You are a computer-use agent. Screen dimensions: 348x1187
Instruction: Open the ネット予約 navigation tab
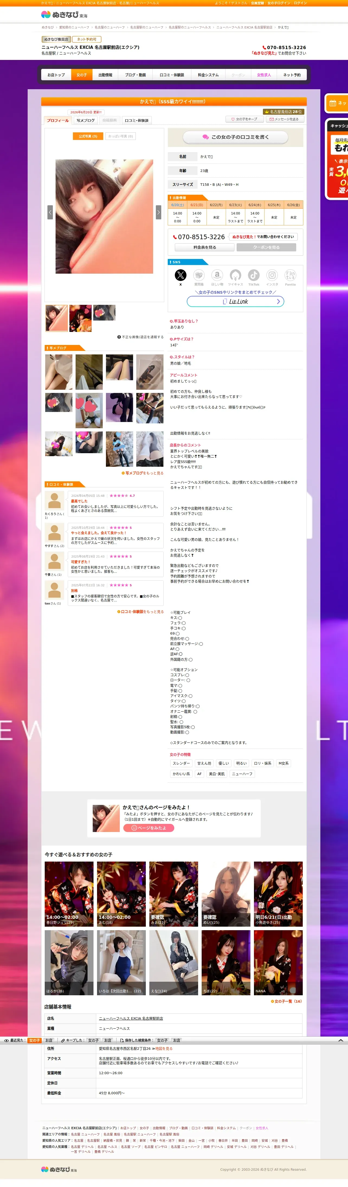point(292,75)
